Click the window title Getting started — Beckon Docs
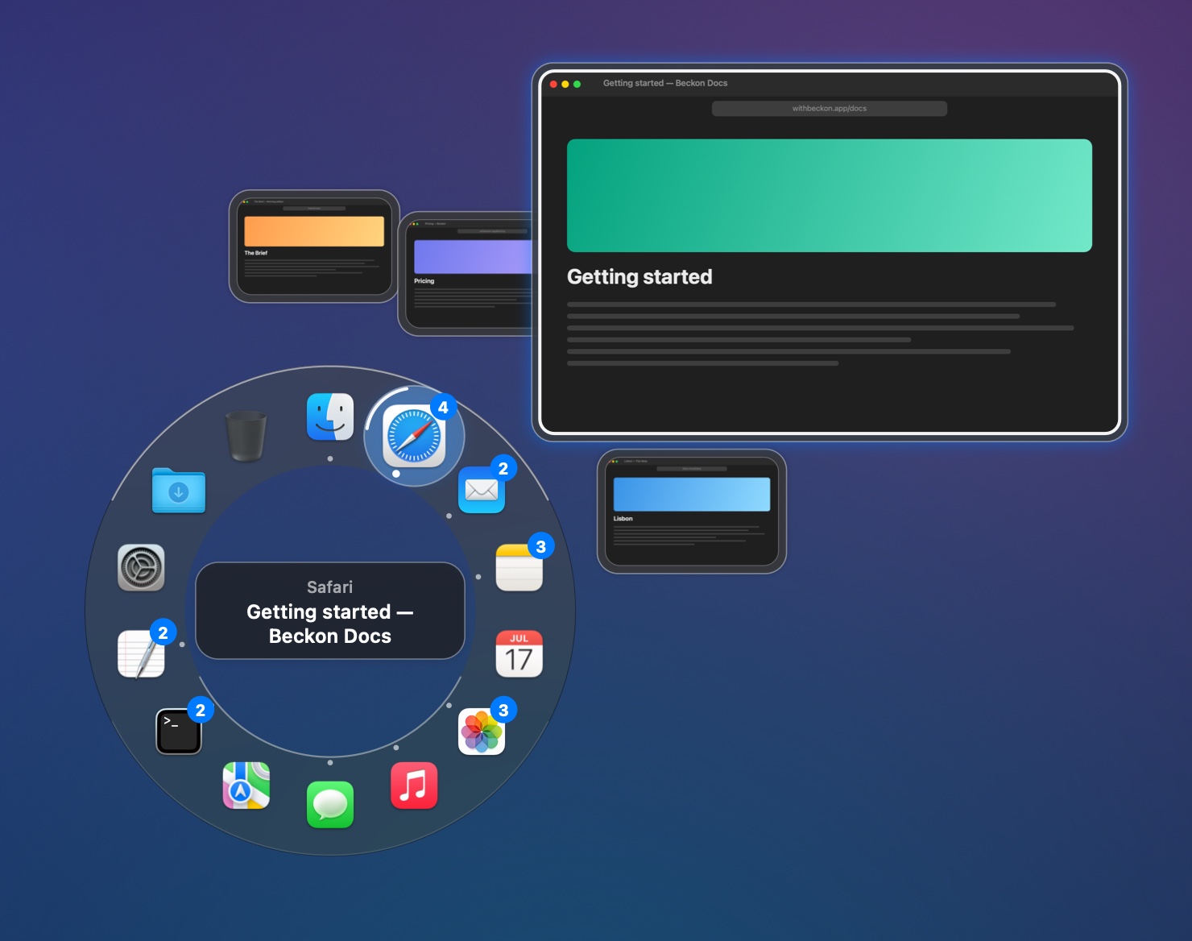 tap(665, 83)
